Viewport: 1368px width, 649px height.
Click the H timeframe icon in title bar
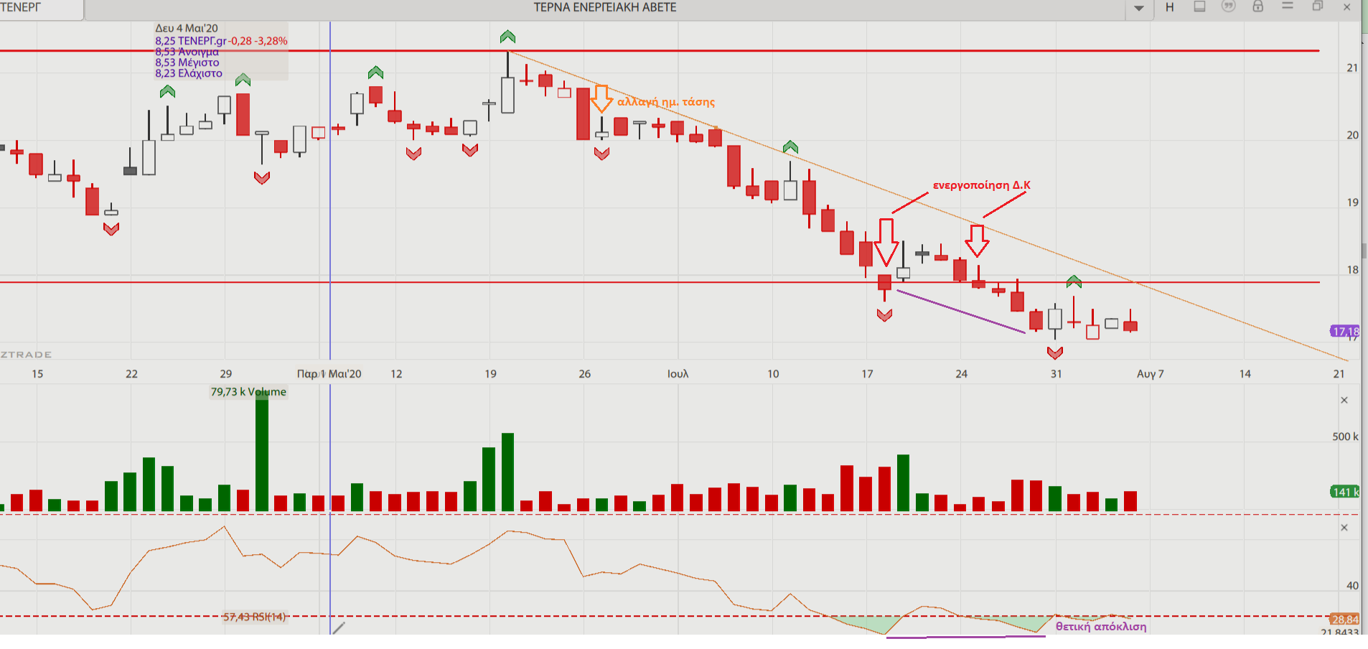pyautogui.click(x=1170, y=7)
